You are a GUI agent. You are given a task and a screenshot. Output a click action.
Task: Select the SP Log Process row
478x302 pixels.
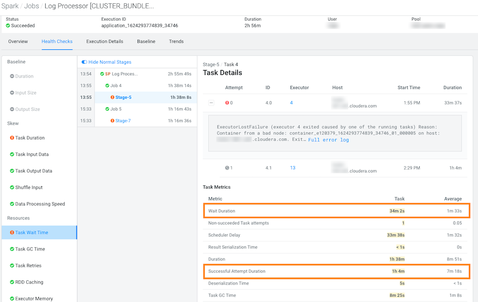[x=146, y=74]
